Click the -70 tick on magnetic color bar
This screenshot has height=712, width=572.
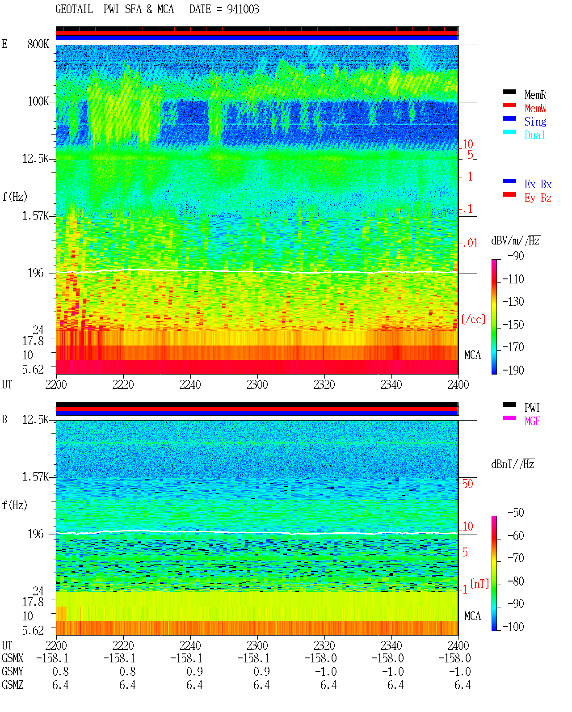[x=516, y=558]
